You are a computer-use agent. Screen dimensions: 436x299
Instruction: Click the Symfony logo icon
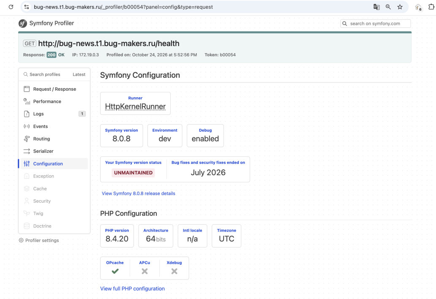coord(23,23)
